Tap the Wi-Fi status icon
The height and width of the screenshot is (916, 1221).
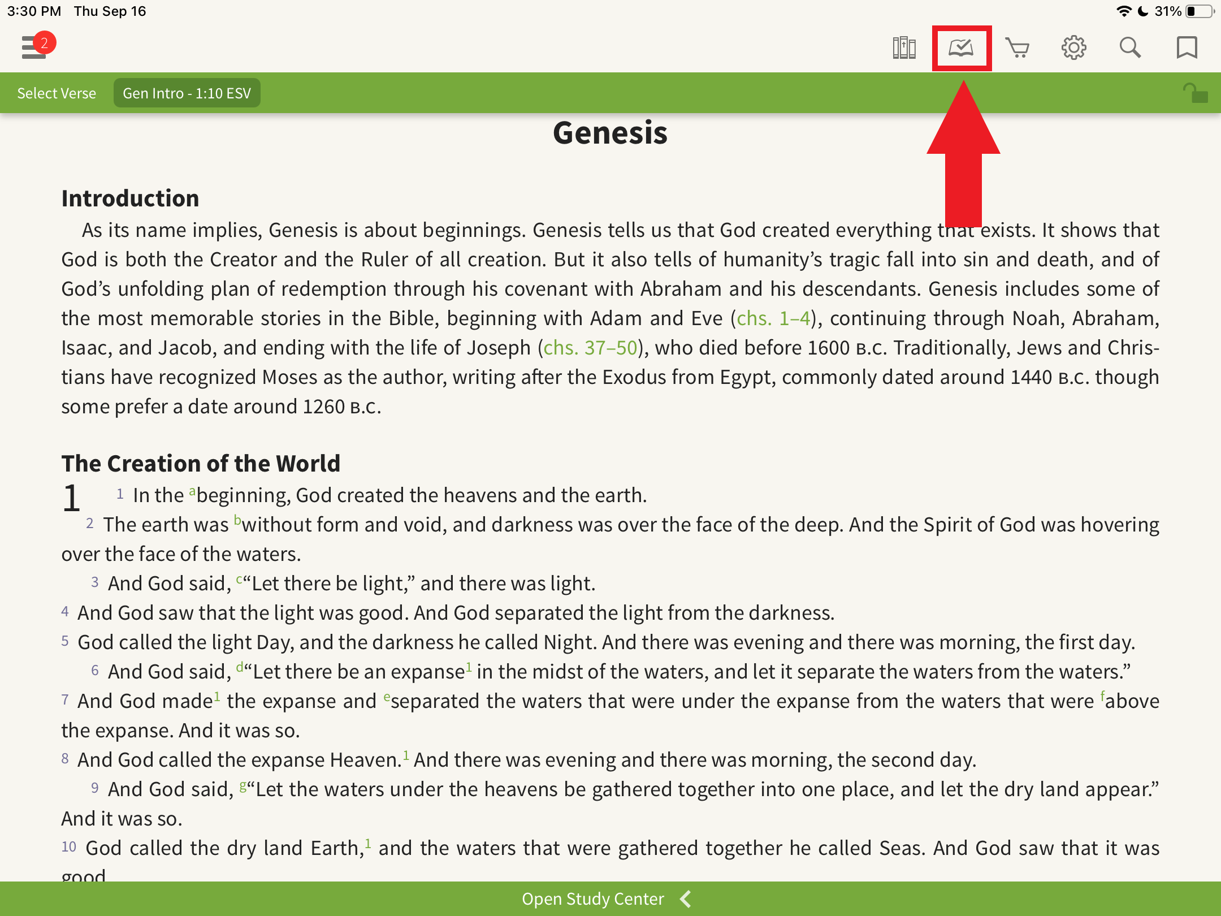[1124, 11]
